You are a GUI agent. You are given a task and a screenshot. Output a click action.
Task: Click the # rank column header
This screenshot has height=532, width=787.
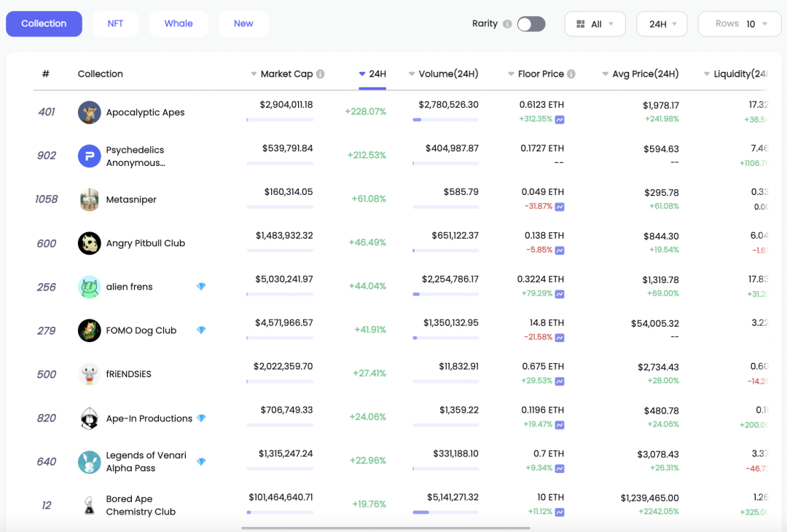[x=46, y=74]
